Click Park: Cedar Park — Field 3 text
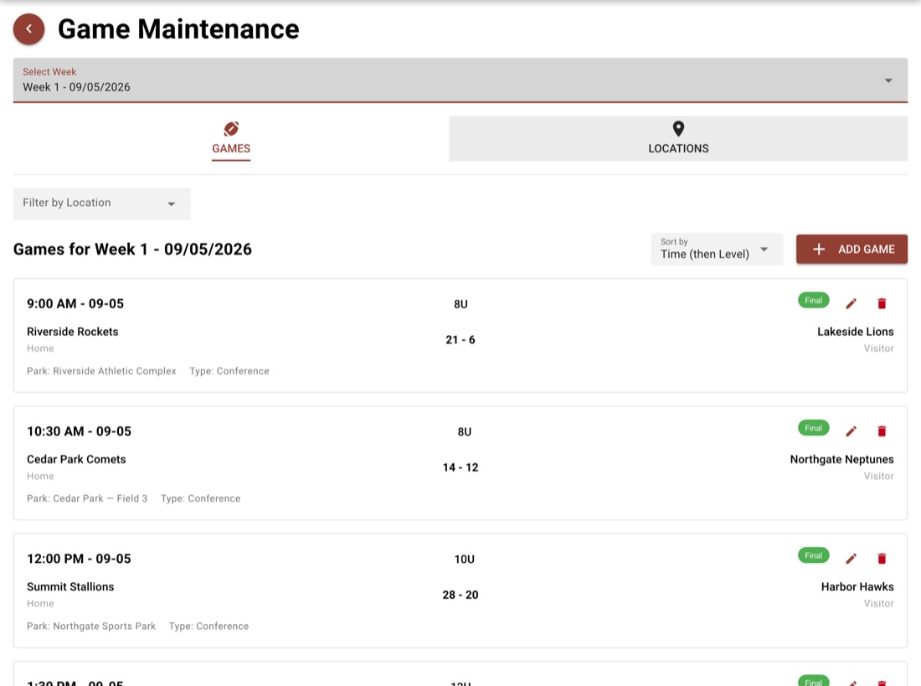921x686 pixels. pyautogui.click(x=87, y=498)
